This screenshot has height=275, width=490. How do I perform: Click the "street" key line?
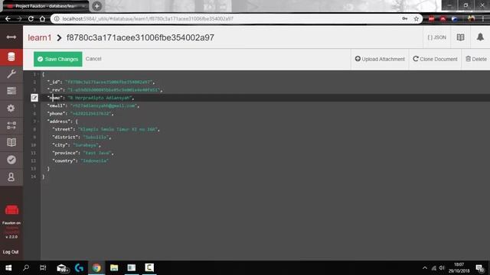[64, 129]
